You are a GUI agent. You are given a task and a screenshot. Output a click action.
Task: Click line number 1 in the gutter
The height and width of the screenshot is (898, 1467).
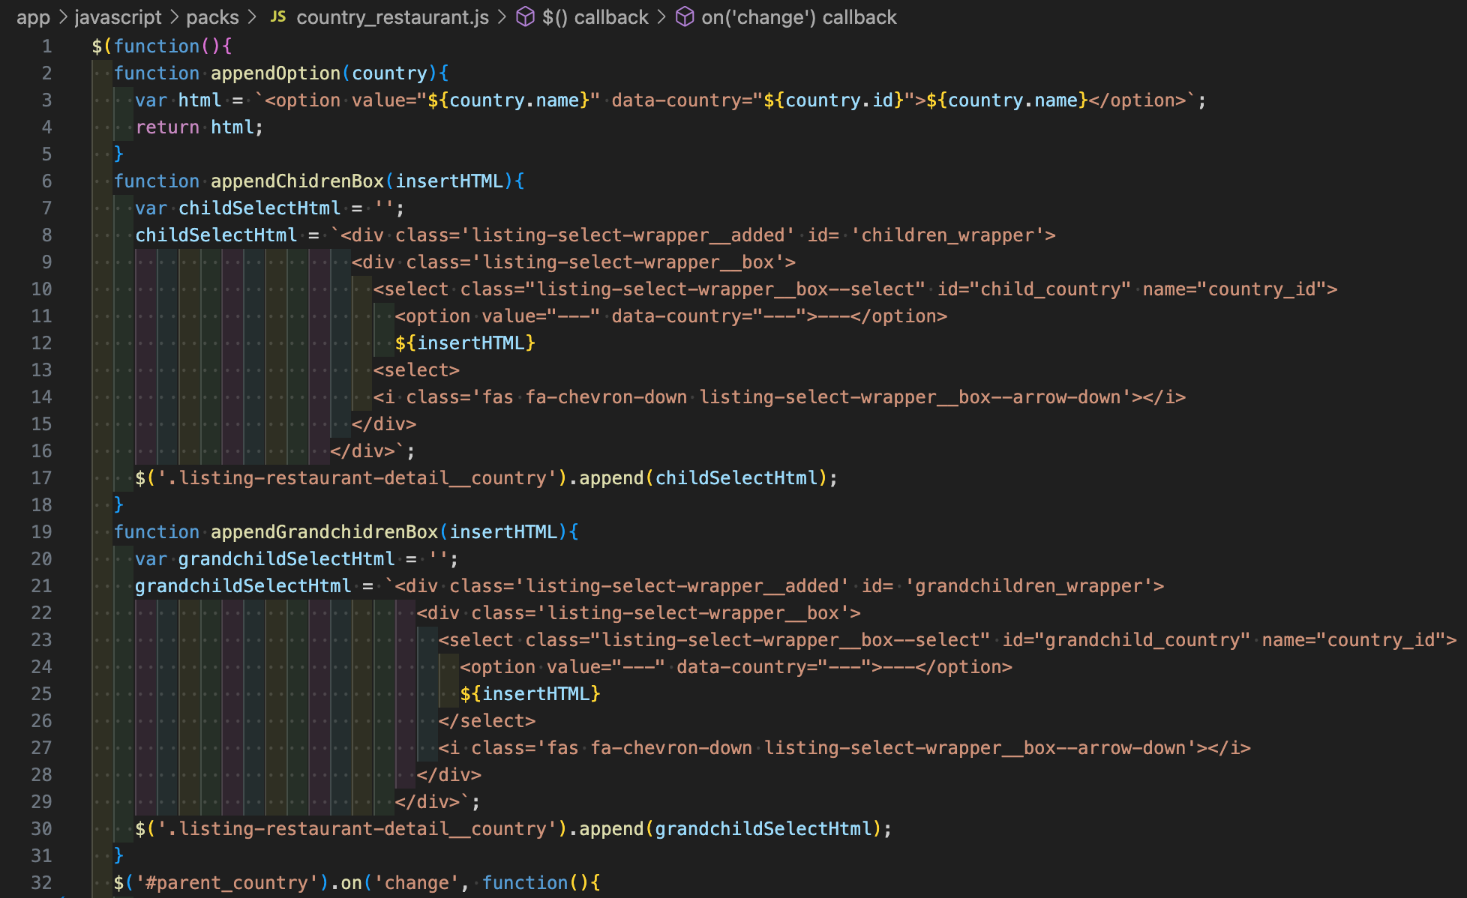pyautogui.click(x=47, y=46)
